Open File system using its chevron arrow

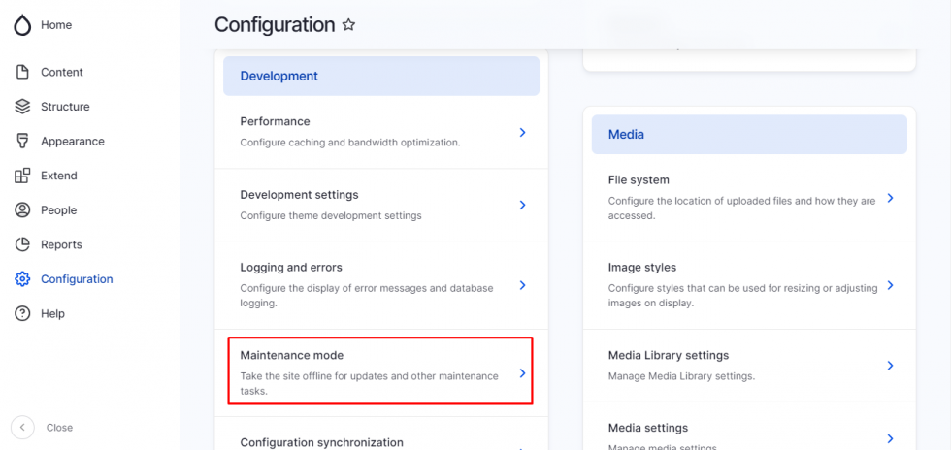890,198
